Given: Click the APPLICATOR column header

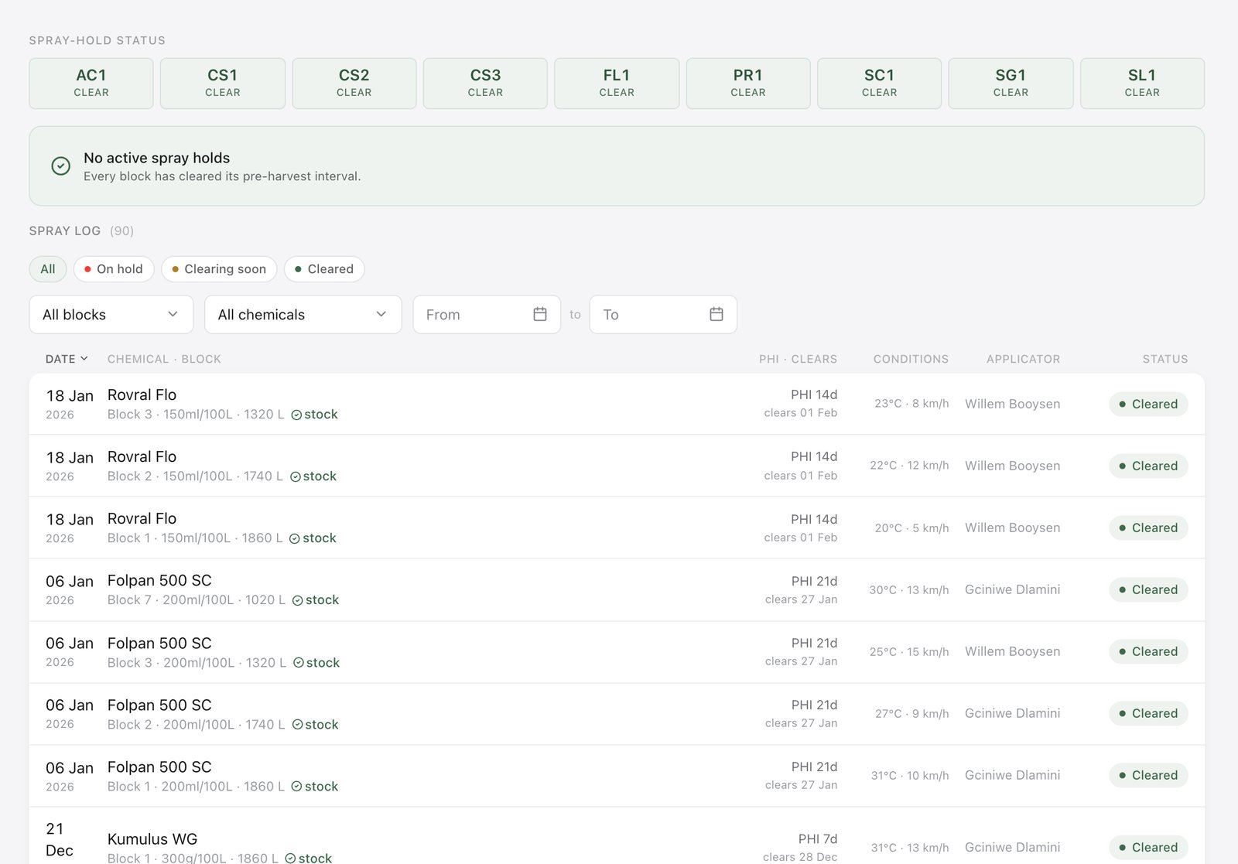Looking at the screenshot, I should (x=1024, y=359).
